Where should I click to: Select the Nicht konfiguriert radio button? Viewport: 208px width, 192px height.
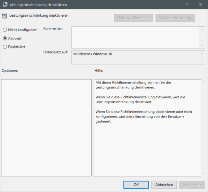tap(5, 30)
